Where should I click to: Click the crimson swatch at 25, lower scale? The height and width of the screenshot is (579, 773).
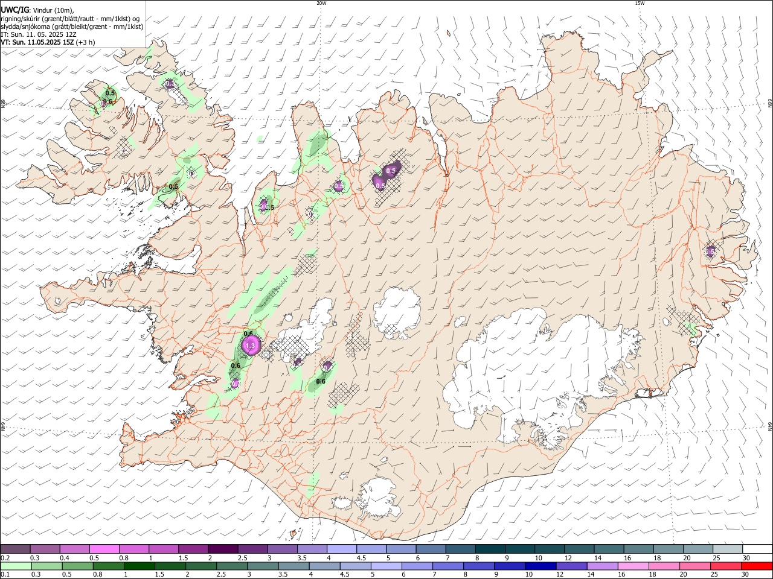click(725, 566)
